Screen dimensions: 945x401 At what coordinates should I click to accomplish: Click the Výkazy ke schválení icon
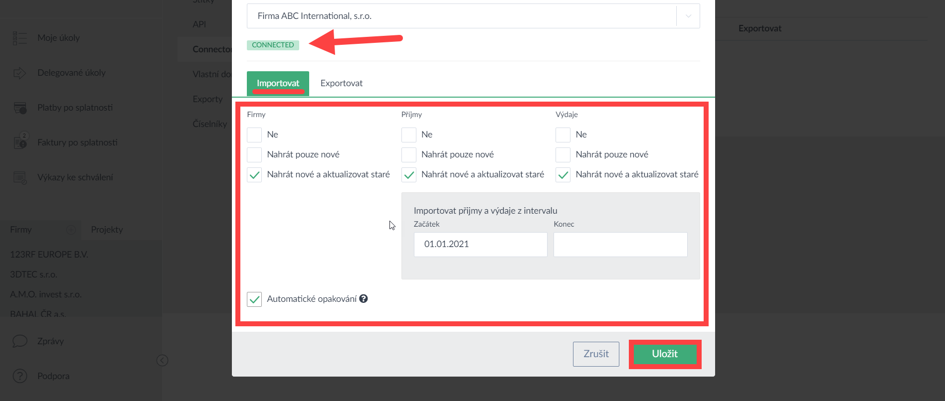20,178
